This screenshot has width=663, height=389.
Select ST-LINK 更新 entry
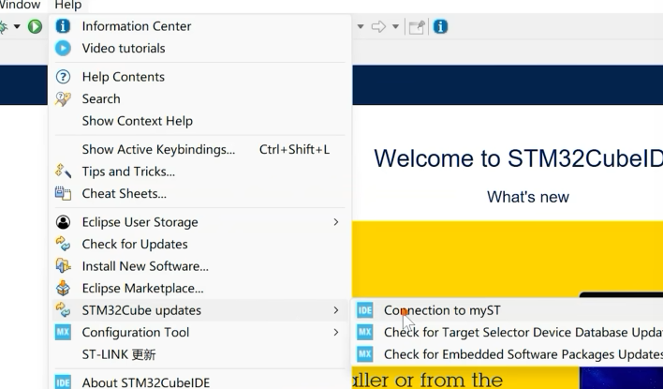(200, 354)
